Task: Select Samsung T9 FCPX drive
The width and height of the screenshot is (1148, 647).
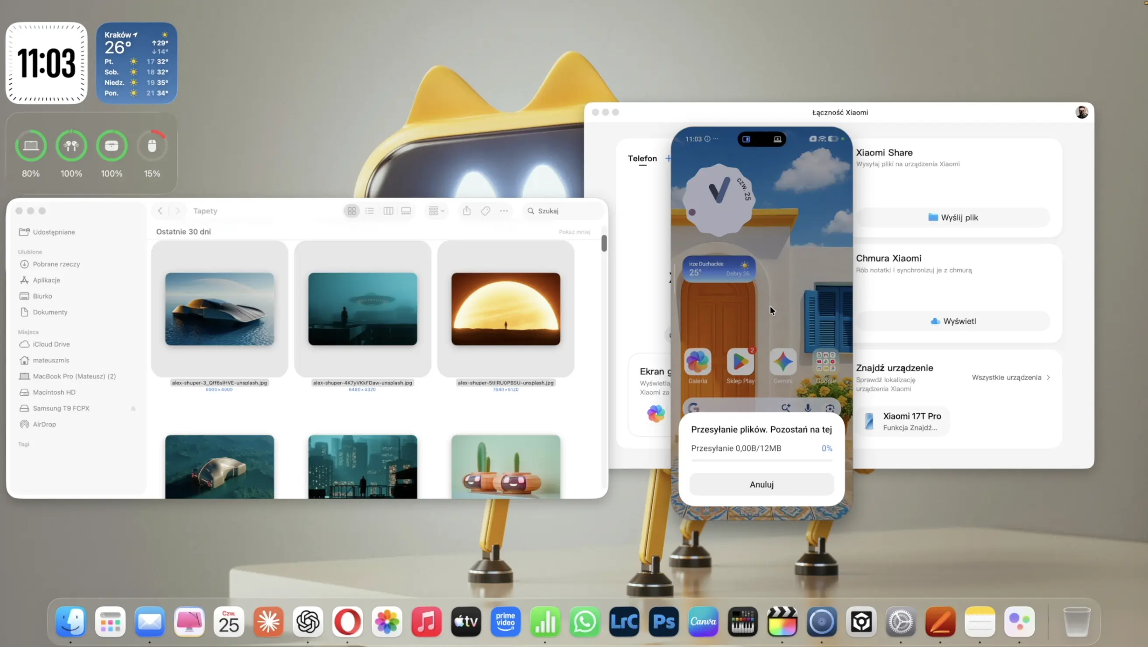Action: 61,408
